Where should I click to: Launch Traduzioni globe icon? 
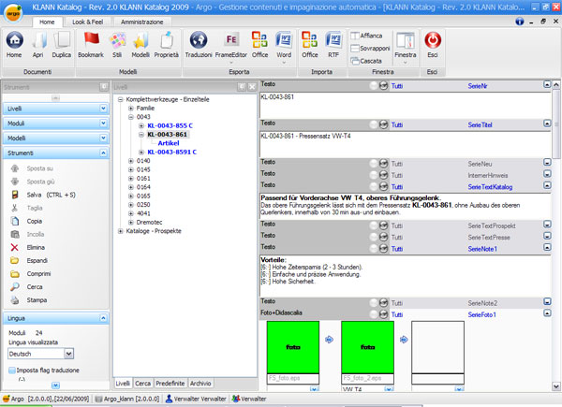(199, 40)
